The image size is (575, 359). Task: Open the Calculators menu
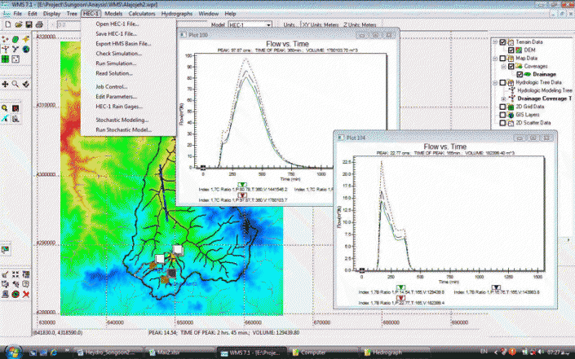pos(142,14)
